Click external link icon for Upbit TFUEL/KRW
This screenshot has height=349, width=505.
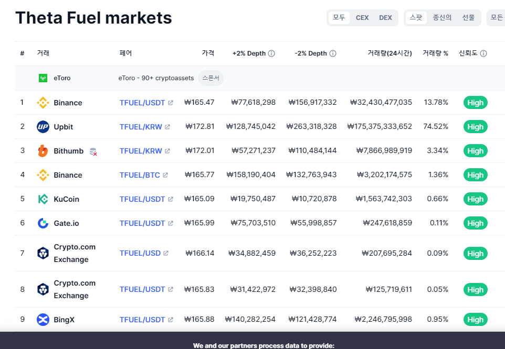pyautogui.click(x=167, y=127)
